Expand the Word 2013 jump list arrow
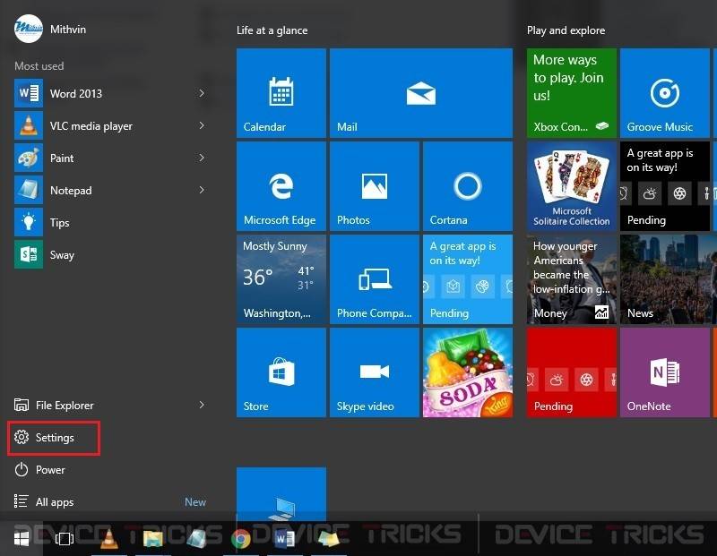717x556 pixels. point(203,93)
